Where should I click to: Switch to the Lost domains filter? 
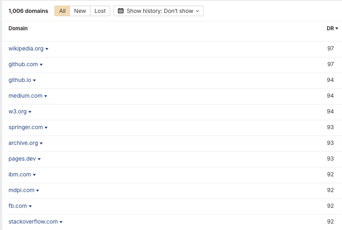click(100, 11)
